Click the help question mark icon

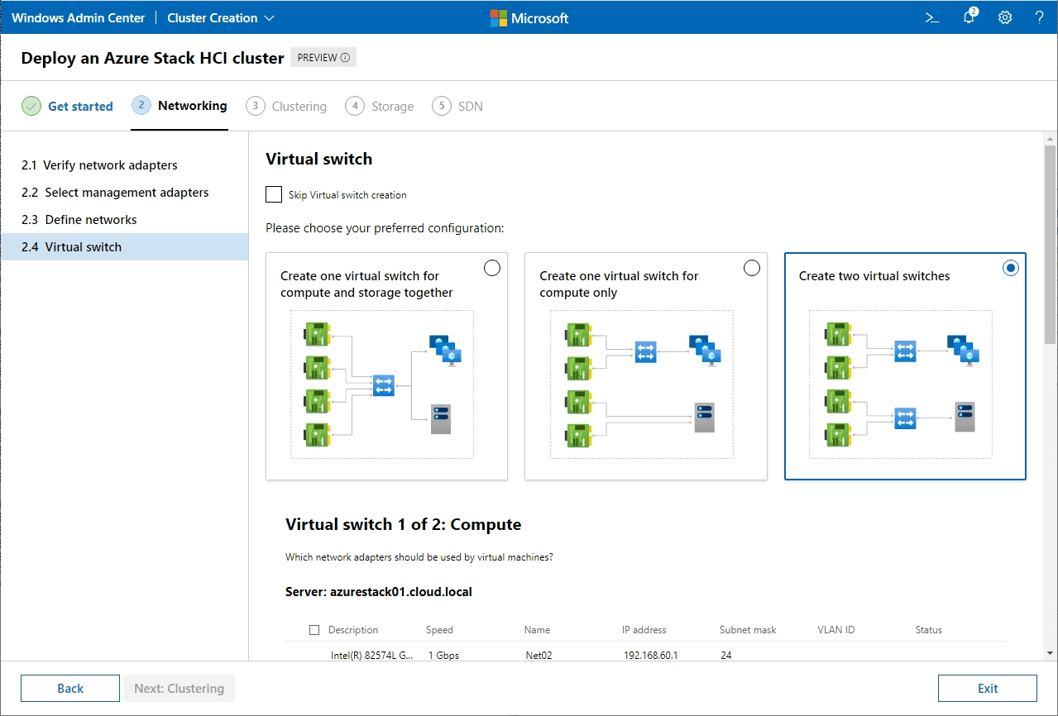tap(1039, 17)
